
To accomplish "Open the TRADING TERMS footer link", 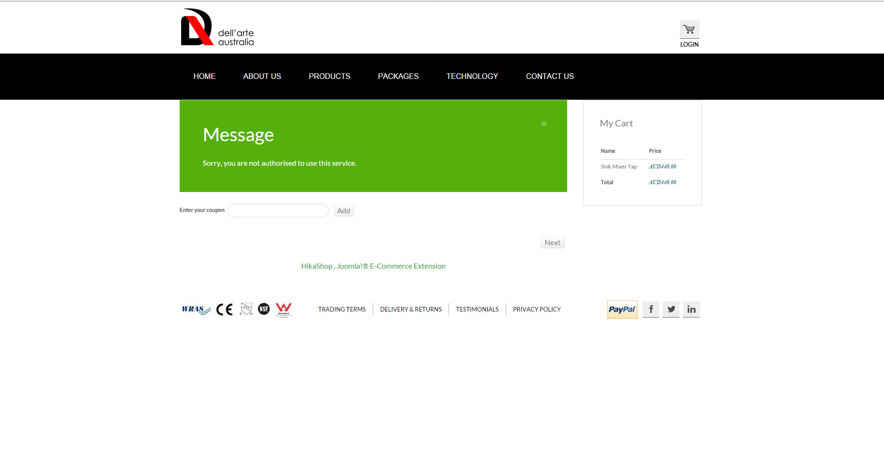I will click(342, 310).
